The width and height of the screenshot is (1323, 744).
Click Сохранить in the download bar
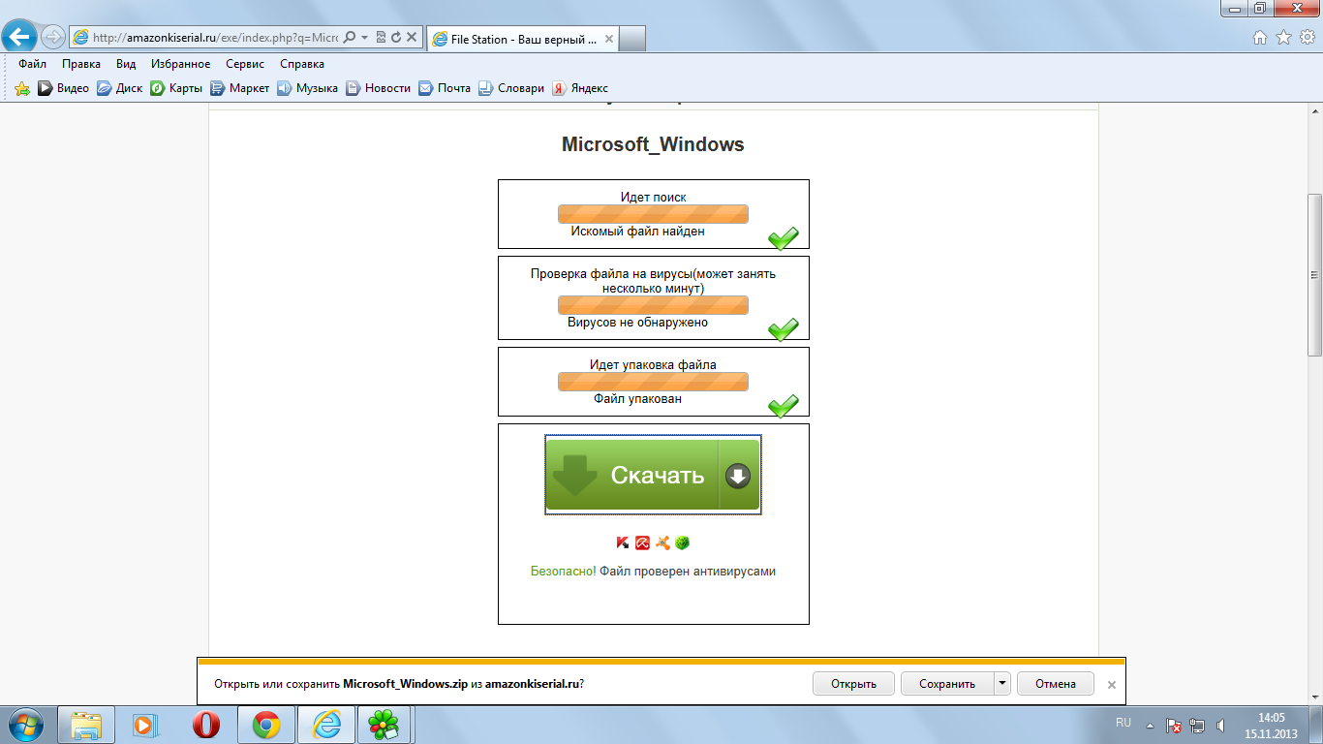point(947,683)
